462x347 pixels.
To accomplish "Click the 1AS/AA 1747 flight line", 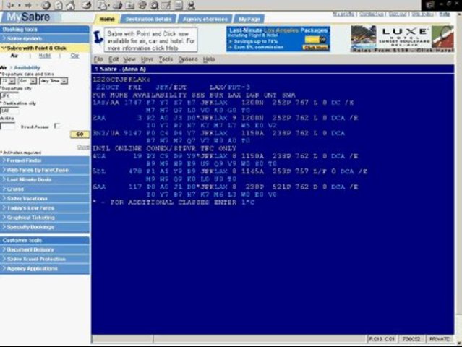I will (223, 103).
